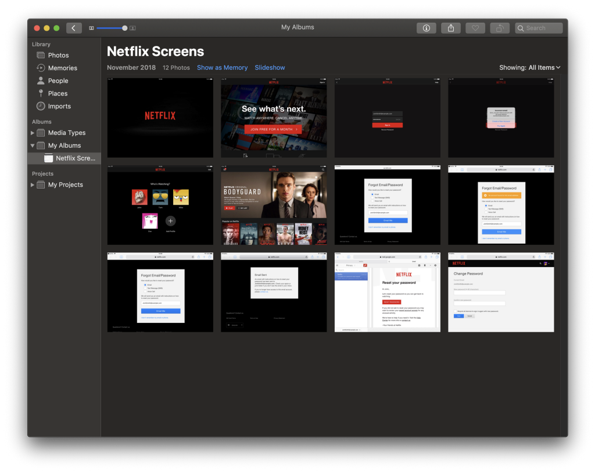Click the Netflix Screens album icon in sidebar
Viewport: 595px width, 473px height.
(x=49, y=158)
